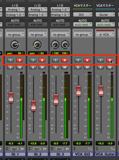
Task: Click dyn button on Gt_2 track
Action: coord(37,149)
